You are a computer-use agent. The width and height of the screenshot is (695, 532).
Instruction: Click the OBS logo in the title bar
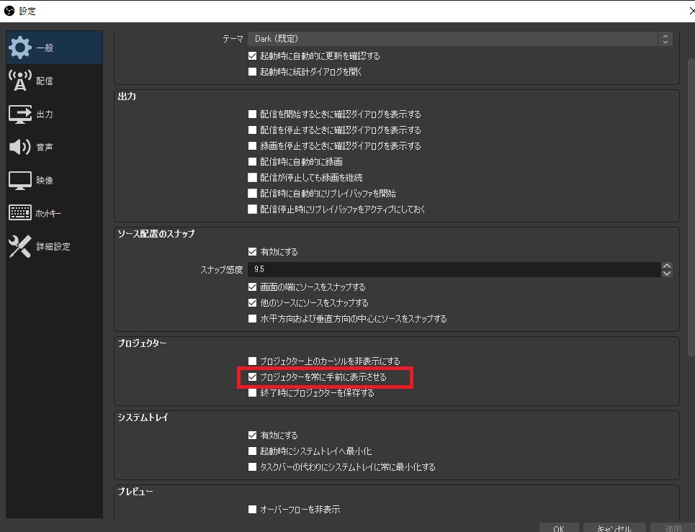pyautogui.click(x=9, y=11)
